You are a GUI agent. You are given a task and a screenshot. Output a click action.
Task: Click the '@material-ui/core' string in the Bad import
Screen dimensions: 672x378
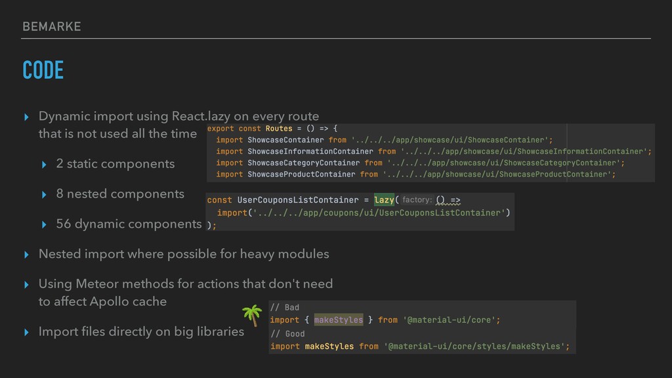(x=449, y=320)
